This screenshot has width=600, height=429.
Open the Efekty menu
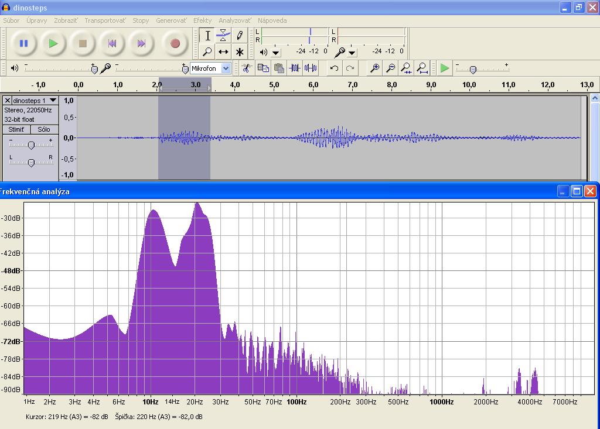(x=202, y=20)
